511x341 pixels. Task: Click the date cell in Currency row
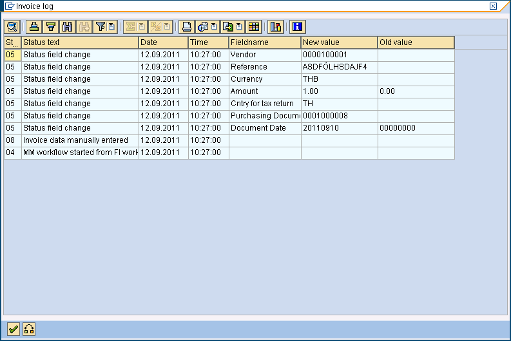164,79
